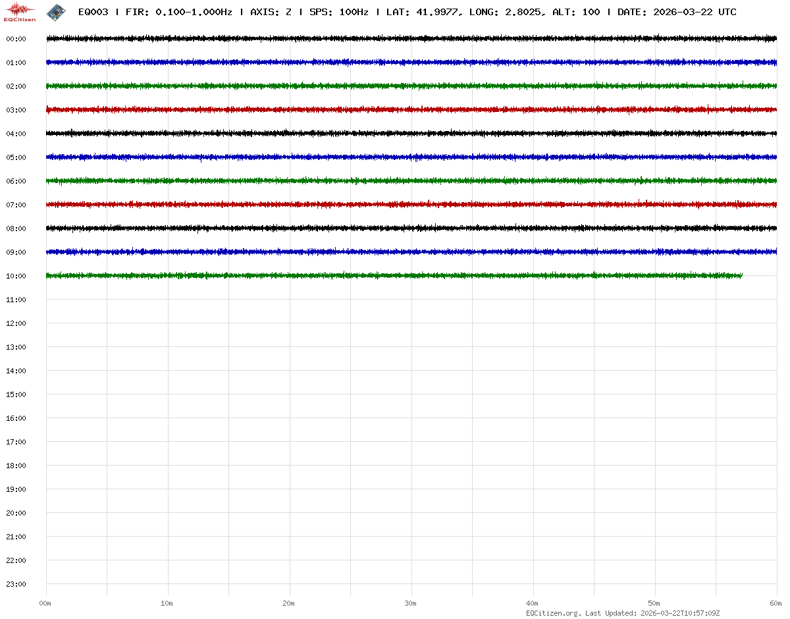Click the 10m marker on time axis
790x619 pixels.
167,603
